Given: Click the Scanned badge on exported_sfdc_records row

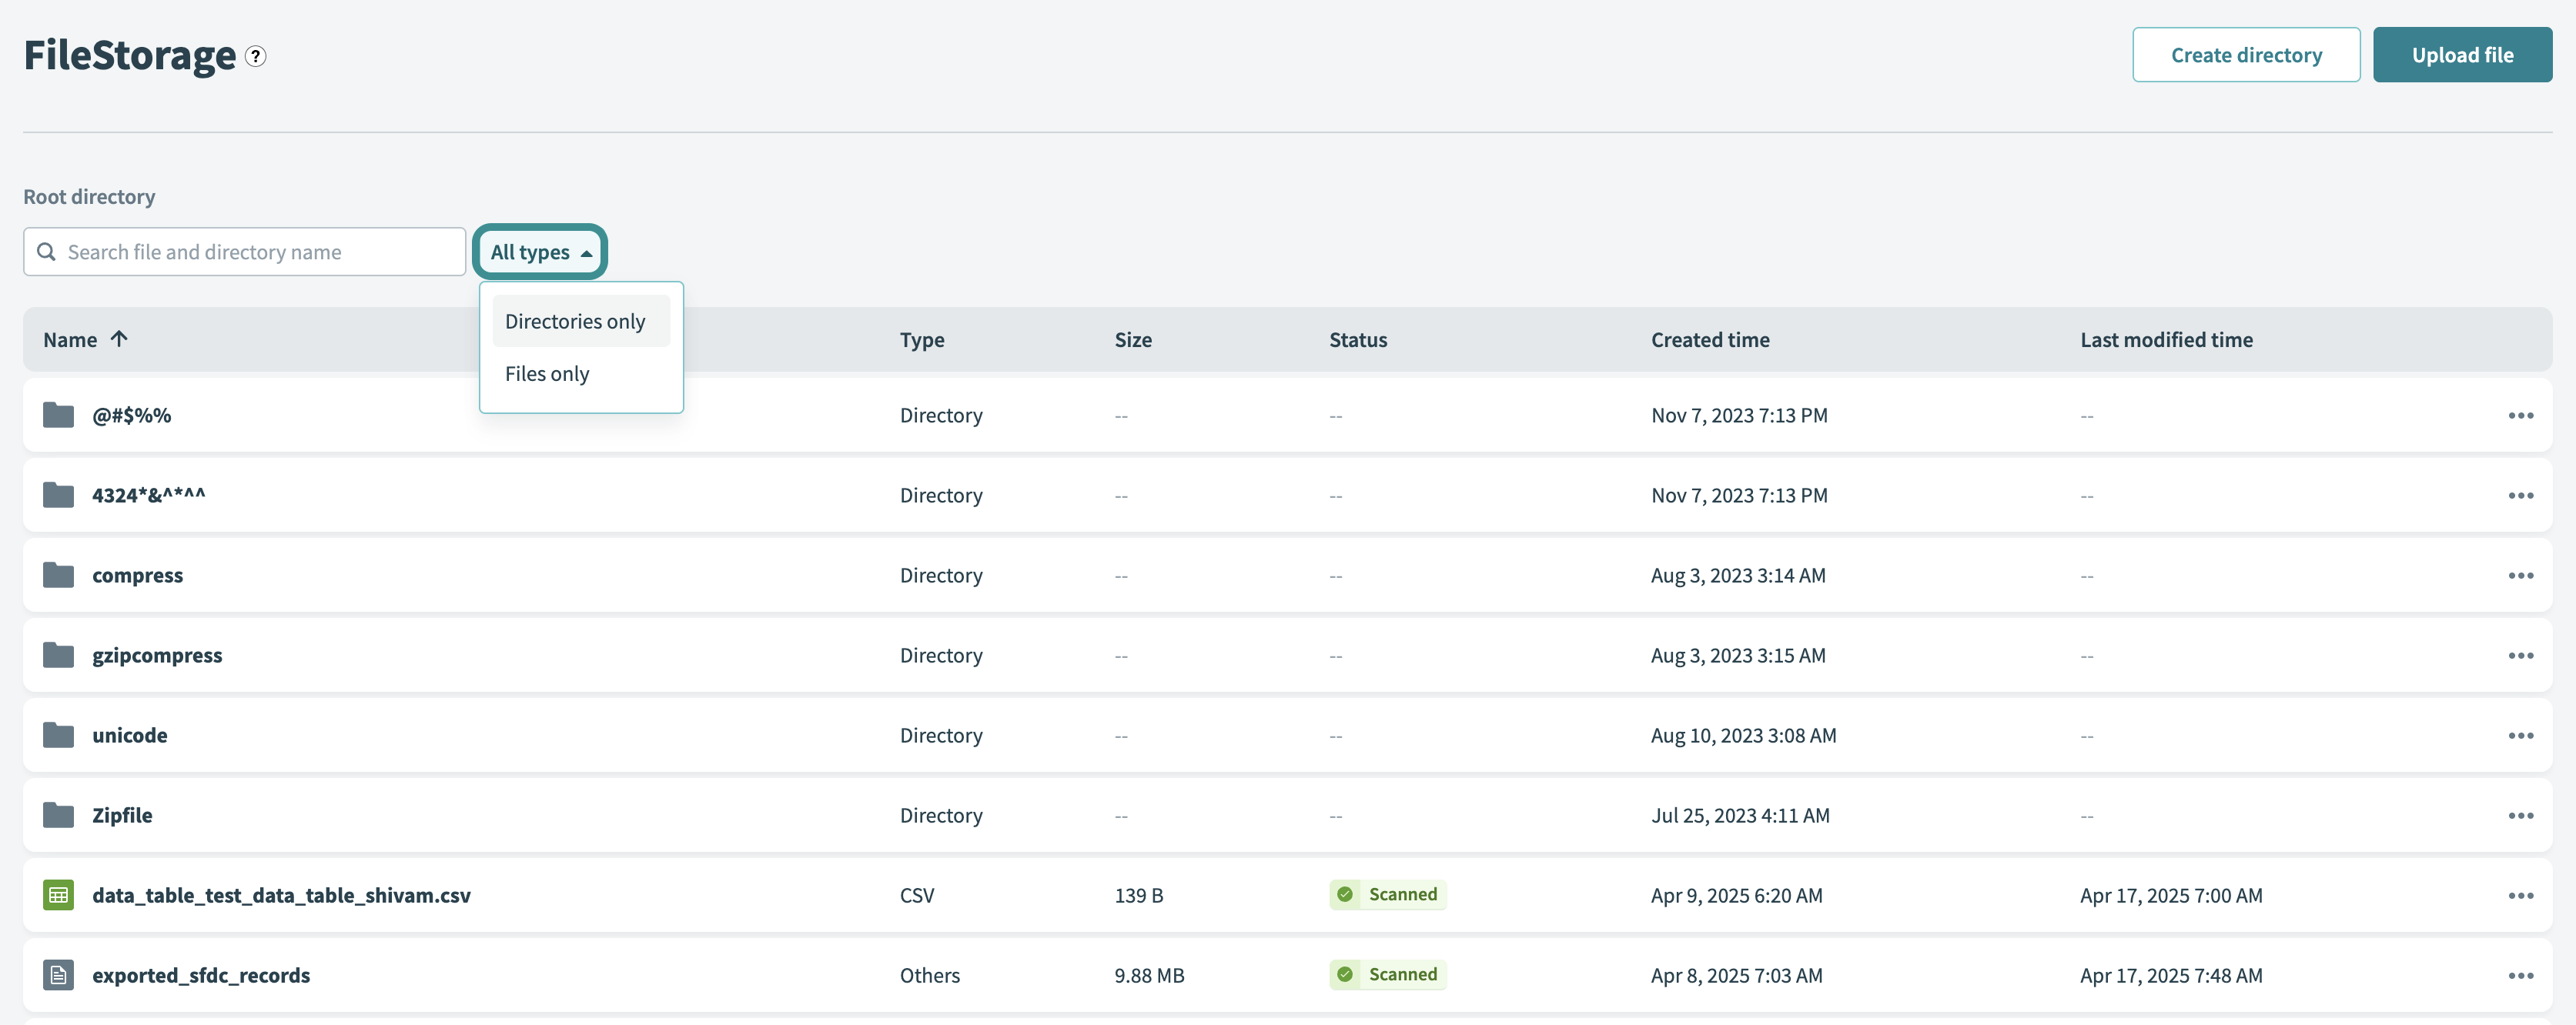Looking at the screenshot, I should pyautogui.click(x=1387, y=974).
